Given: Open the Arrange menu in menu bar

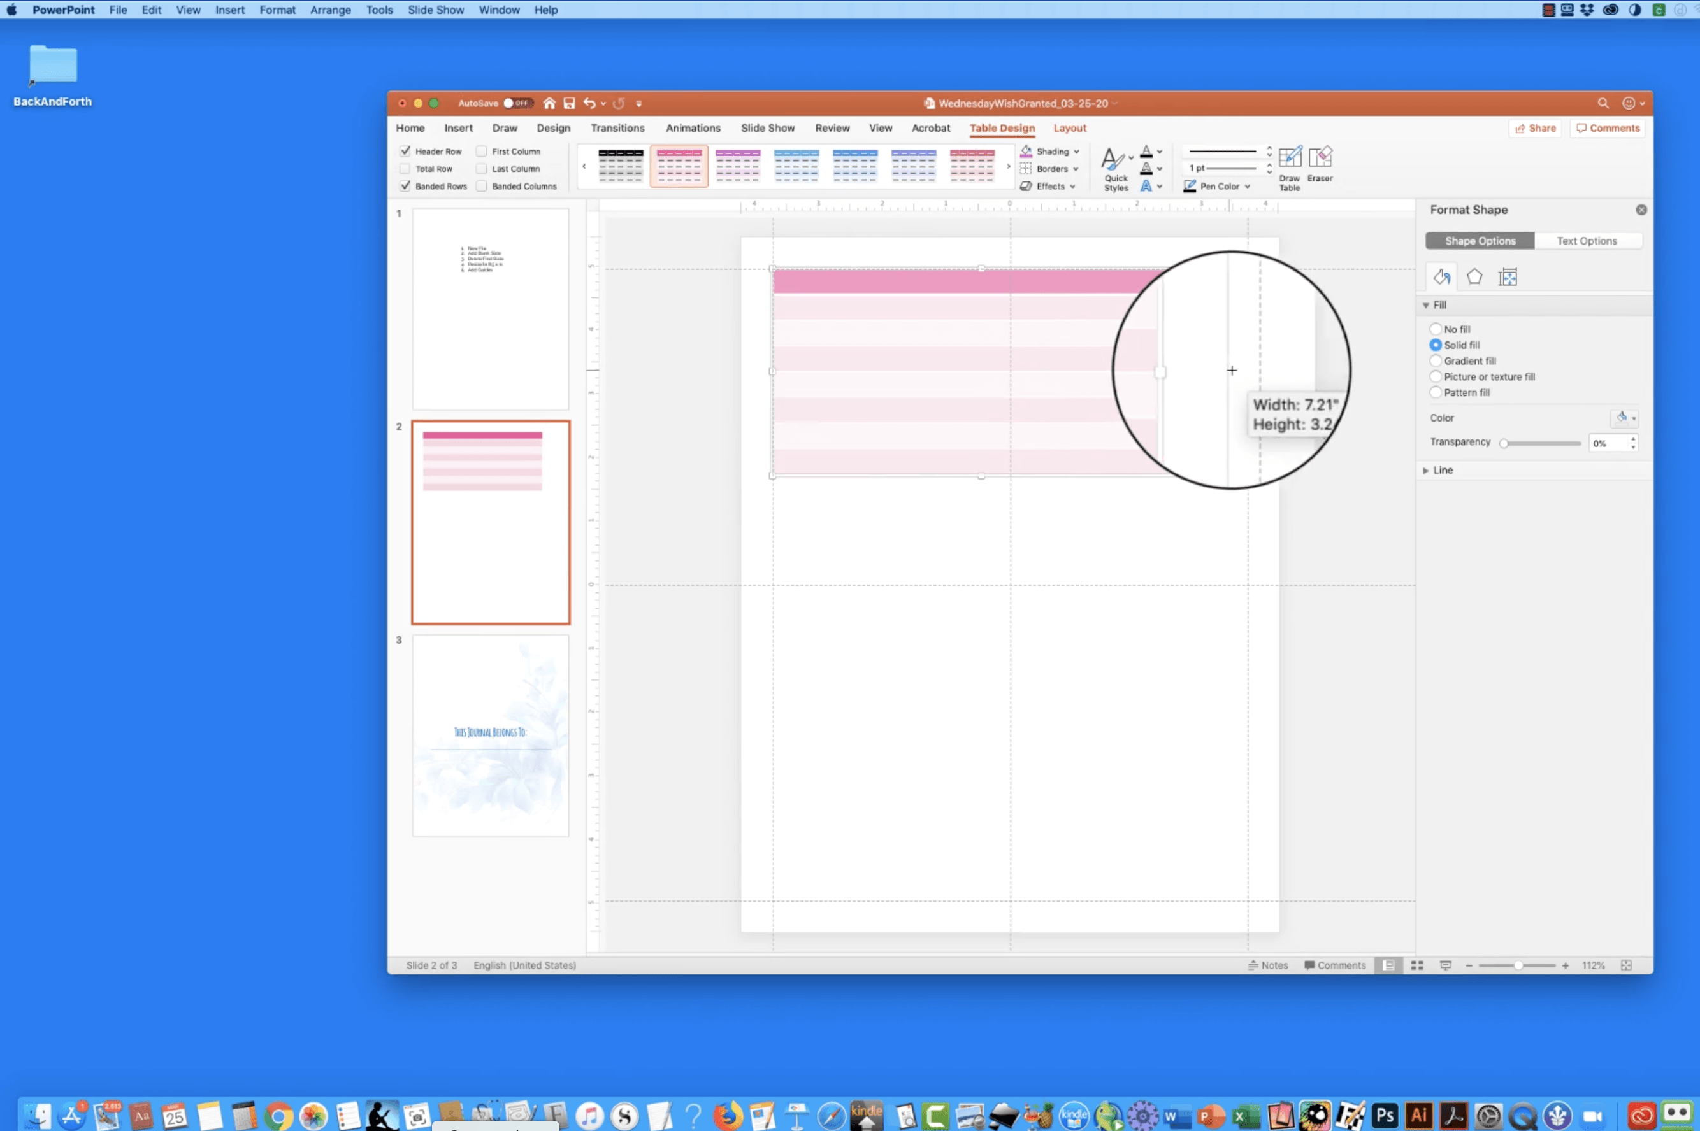Looking at the screenshot, I should (330, 10).
